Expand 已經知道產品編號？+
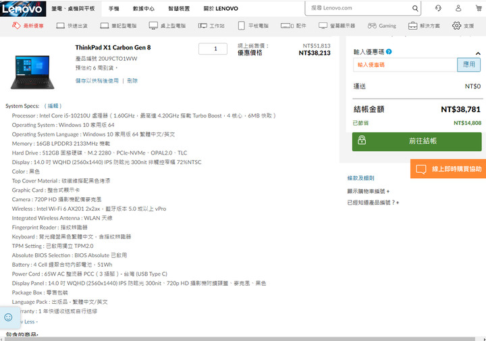Screen dimensions: 486x341 point(373,203)
